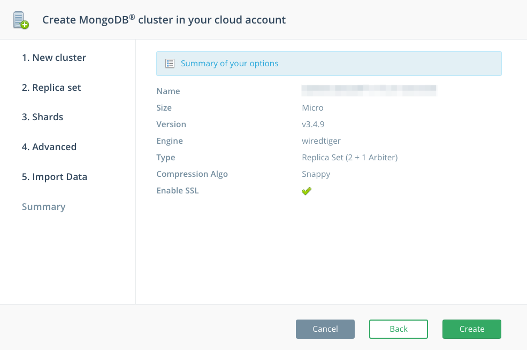Click the Size field label

tap(164, 108)
